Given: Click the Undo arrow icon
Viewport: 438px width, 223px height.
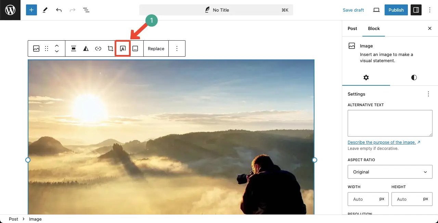Looking at the screenshot, I should click(x=59, y=10).
